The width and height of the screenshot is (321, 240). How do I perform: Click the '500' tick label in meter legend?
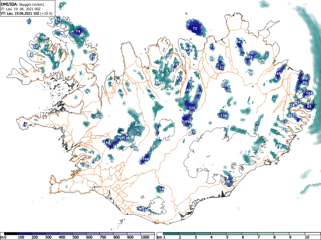[75, 237]
